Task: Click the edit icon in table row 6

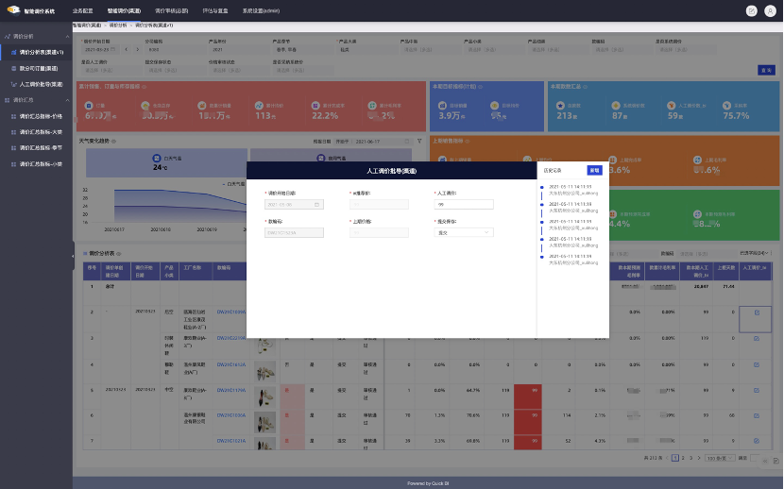Action: pos(756,415)
